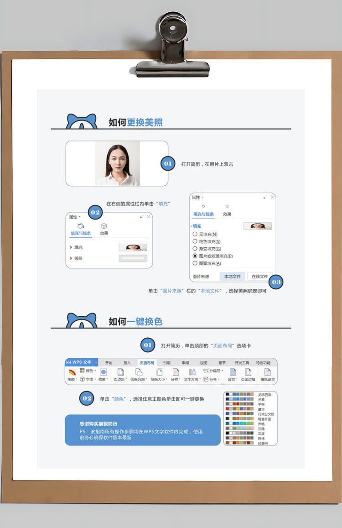This screenshot has height=528, width=342.
Task: Click paint bucket icon in left 属性 panel
Action: click(81, 226)
